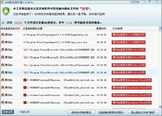162x116 pixels.
Task: Click the scrollbar down arrow
Action: pyautogui.click(x=160, y=107)
